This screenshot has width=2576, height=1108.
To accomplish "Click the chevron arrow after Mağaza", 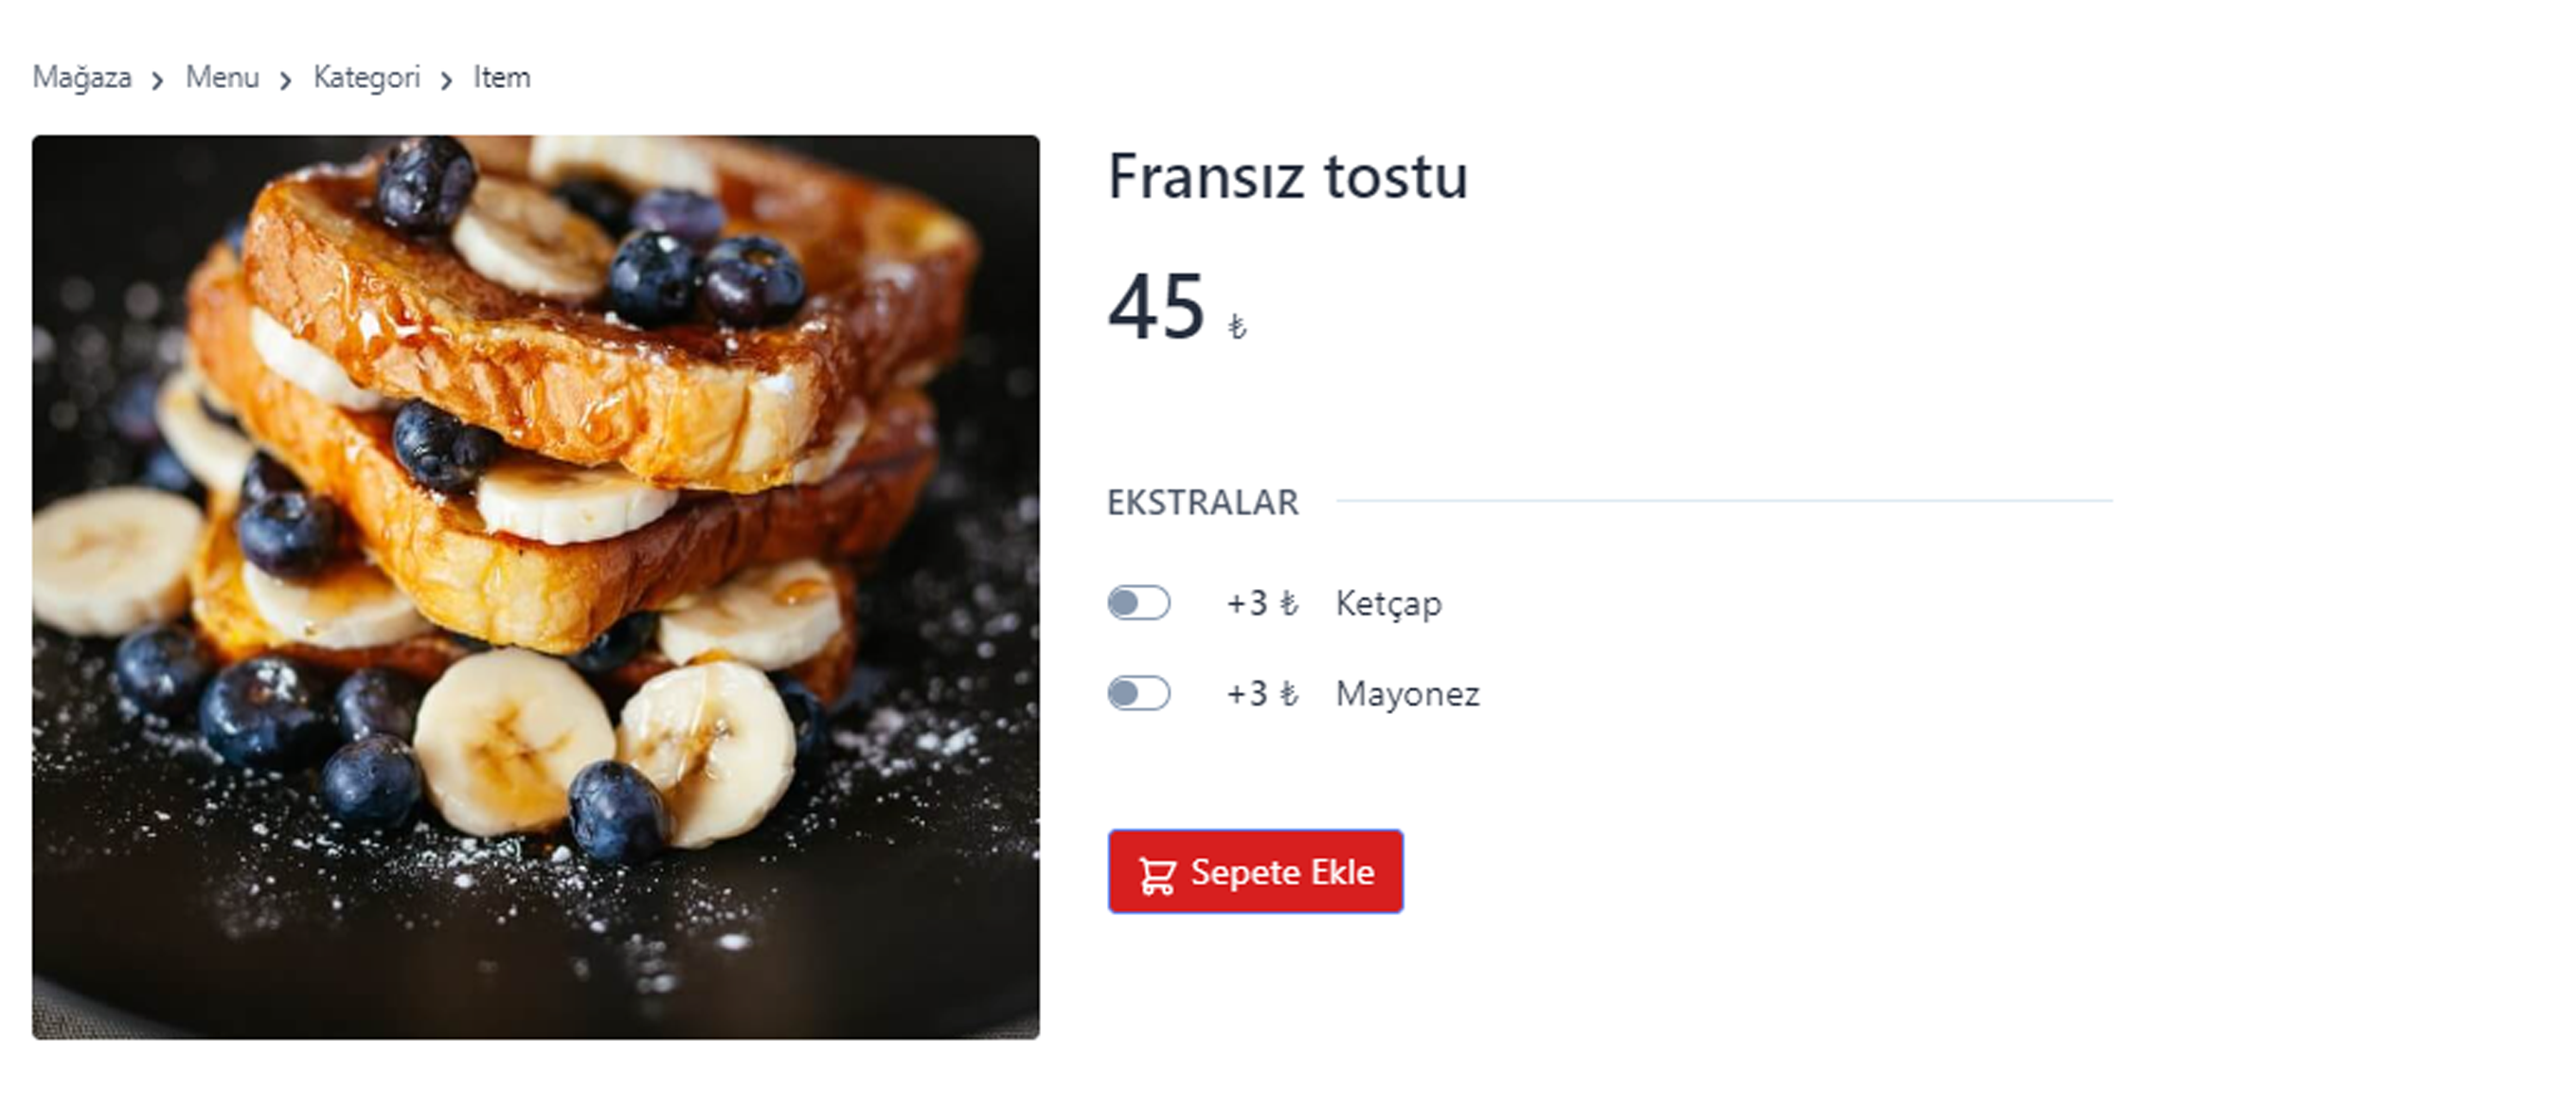I will click(x=157, y=80).
